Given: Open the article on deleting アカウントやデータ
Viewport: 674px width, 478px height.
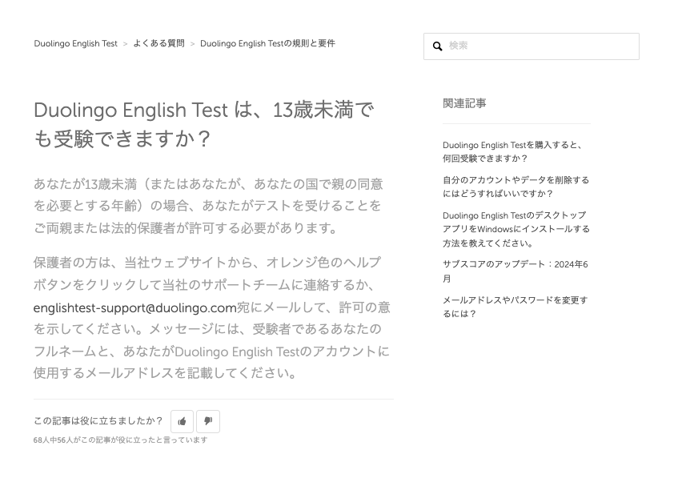Looking at the screenshot, I should point(516,187).
